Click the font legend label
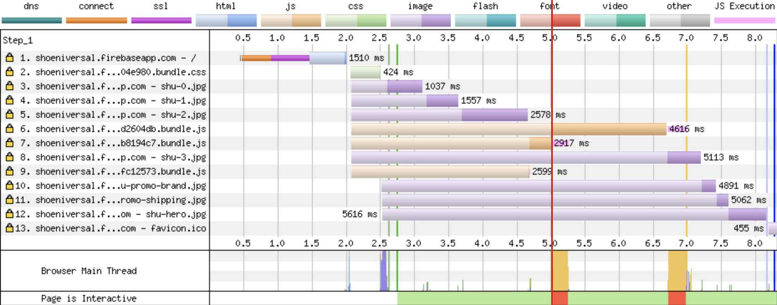This screenshot has width=777, height=305. coord(550,6)
